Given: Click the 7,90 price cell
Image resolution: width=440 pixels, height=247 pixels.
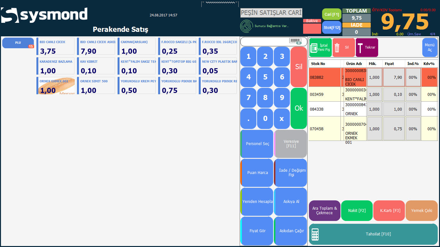Looking at the screenshot, I should pyautogui.click(x=394, y=77).
